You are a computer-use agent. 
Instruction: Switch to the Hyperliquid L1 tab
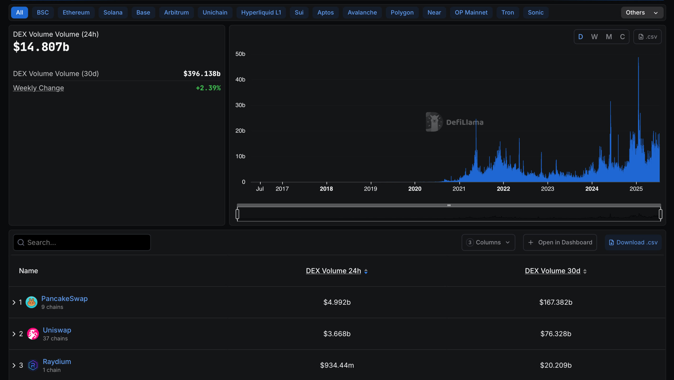click(x=261, y=12)
